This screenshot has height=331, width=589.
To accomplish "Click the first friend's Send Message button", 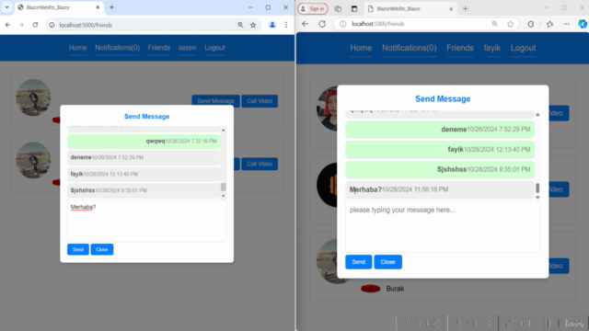I will (215, 101).
